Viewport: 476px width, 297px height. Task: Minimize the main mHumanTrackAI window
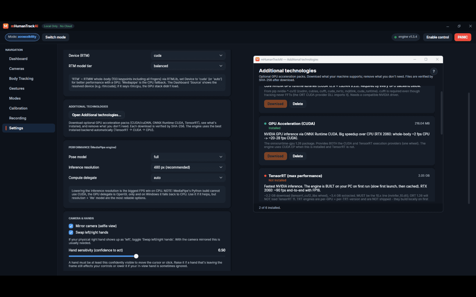(447, 26)
